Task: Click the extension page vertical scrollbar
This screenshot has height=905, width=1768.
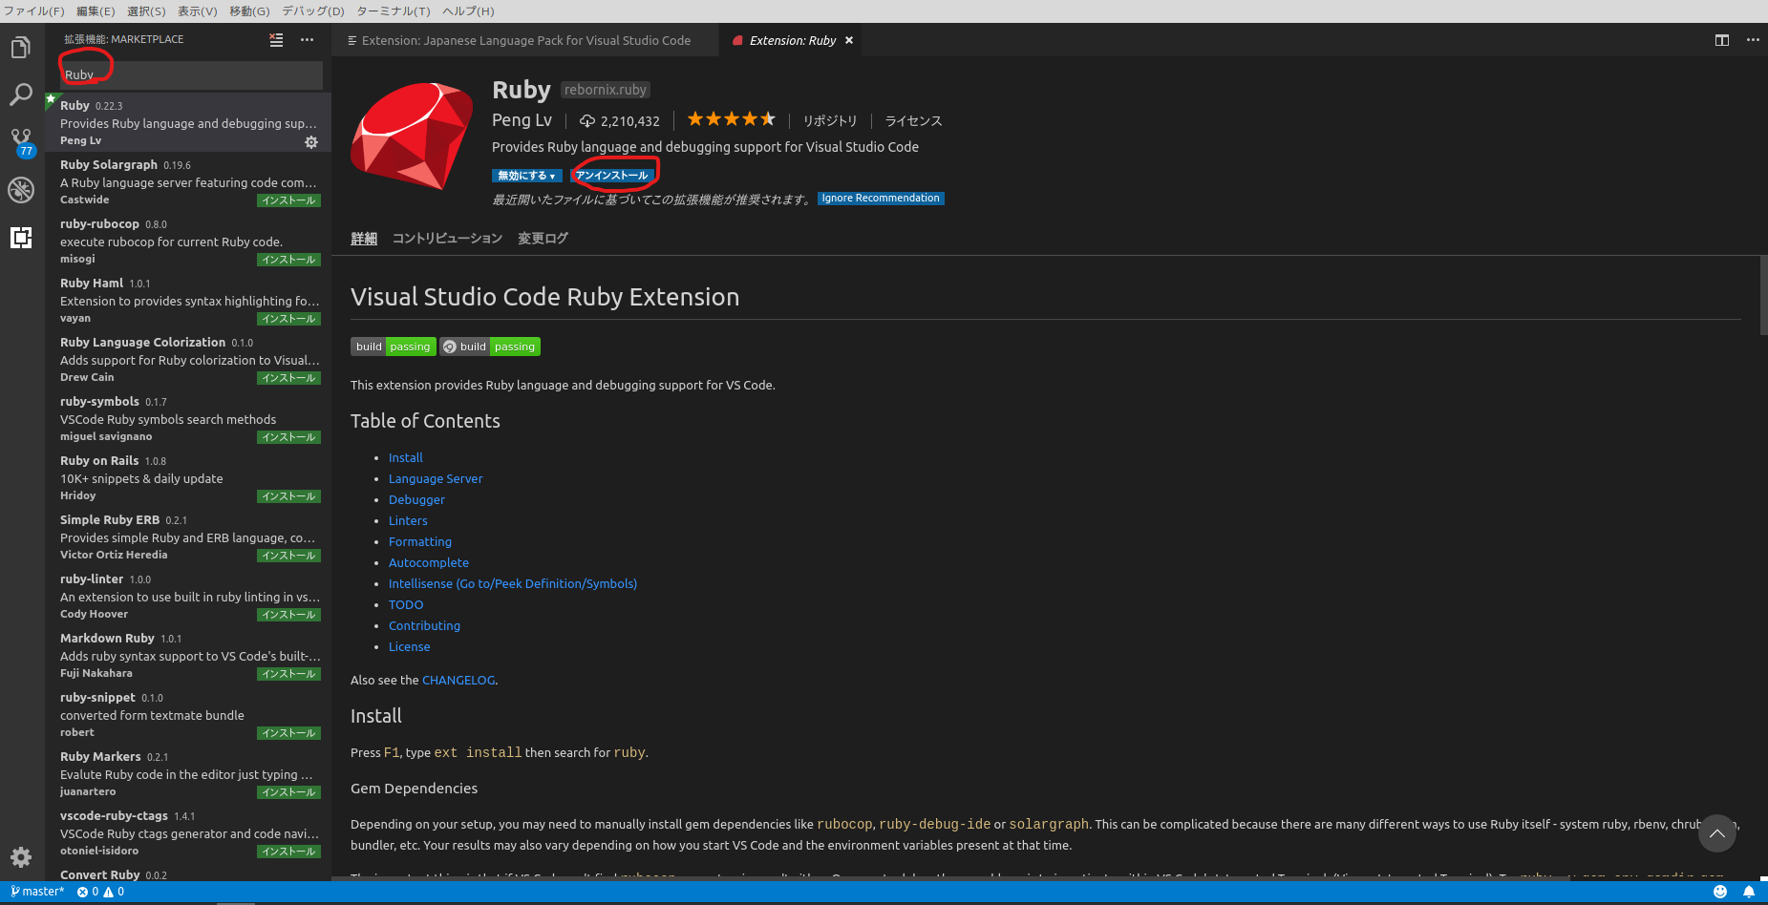Action: coord(1763,295)
